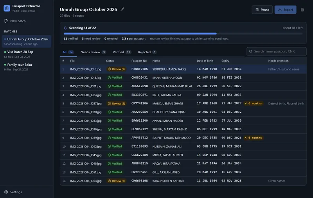Image resolution: width=313 pixels, height=198 pixels.
Task: Click 'Date of birth, Place of birth' note
Action: (x=286, y=104)
